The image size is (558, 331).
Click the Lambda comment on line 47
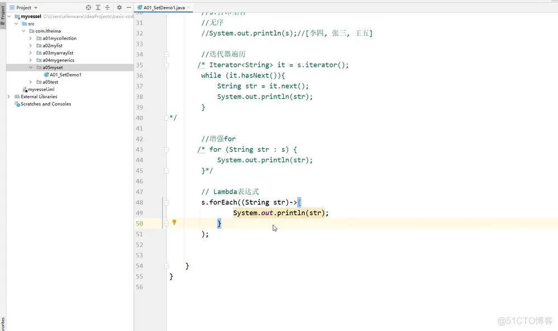pos(230,192)
